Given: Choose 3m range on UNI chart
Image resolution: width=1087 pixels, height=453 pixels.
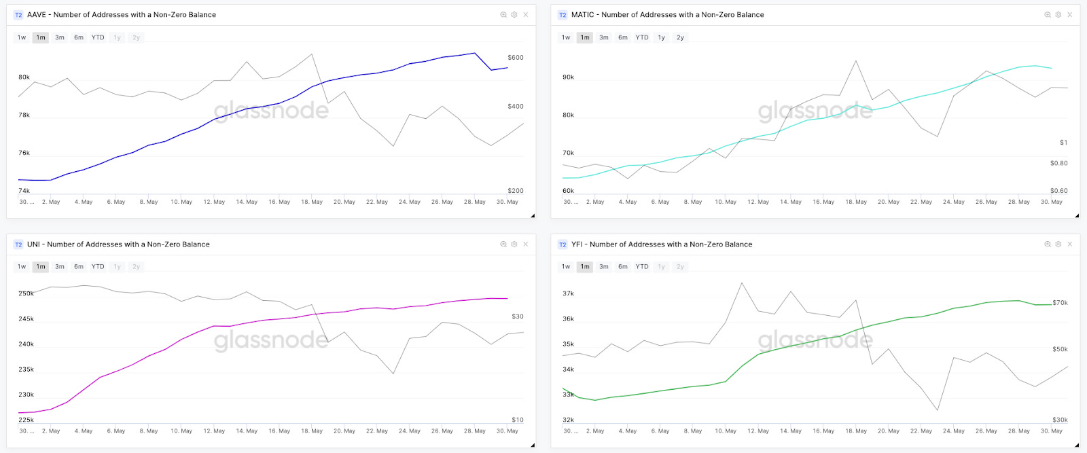Looking at the screenshot, I should tap(60, 267).
